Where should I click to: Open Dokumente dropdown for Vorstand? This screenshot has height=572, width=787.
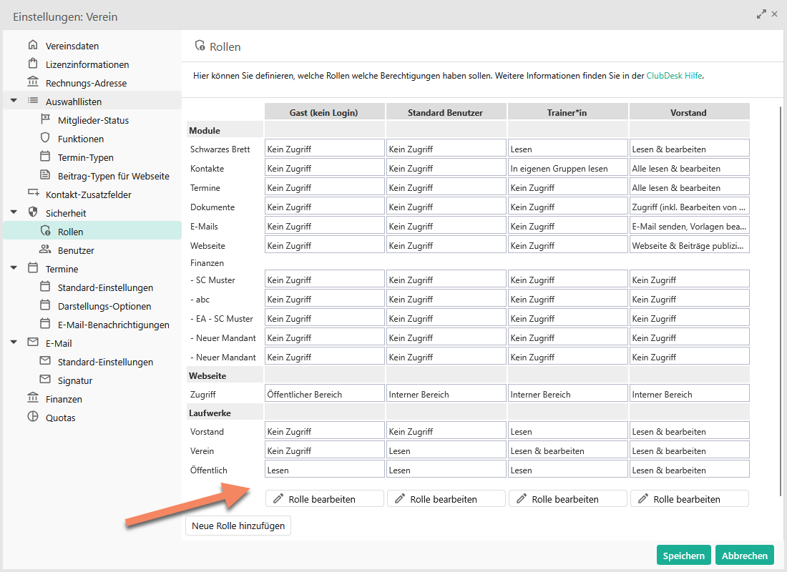(x=689, y=207)
